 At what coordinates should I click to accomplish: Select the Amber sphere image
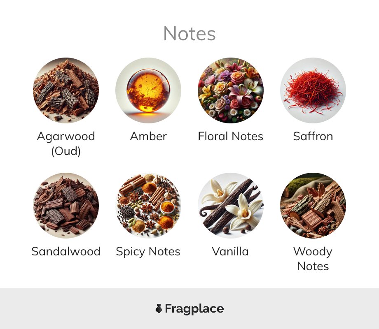(148, 90)
